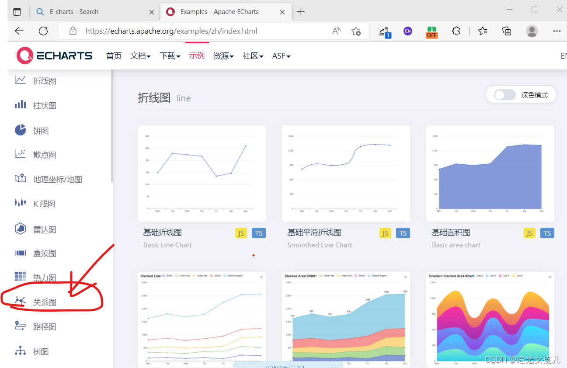This screenshot has width=567, height=368.
Task: Click the 折线图 line section heading
Action: pos(164,97)
